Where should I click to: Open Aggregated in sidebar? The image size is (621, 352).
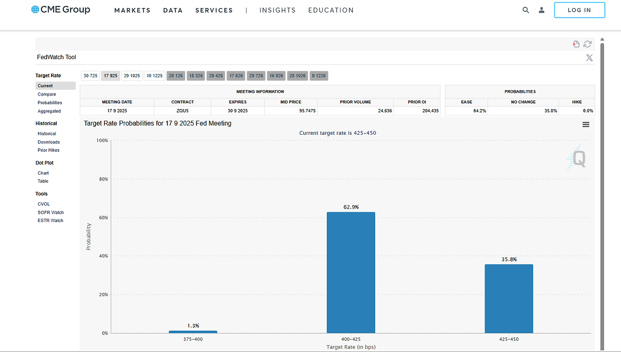[x=49, y=112]
